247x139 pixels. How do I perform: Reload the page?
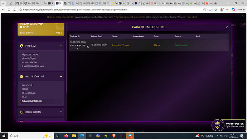(9, 10)
